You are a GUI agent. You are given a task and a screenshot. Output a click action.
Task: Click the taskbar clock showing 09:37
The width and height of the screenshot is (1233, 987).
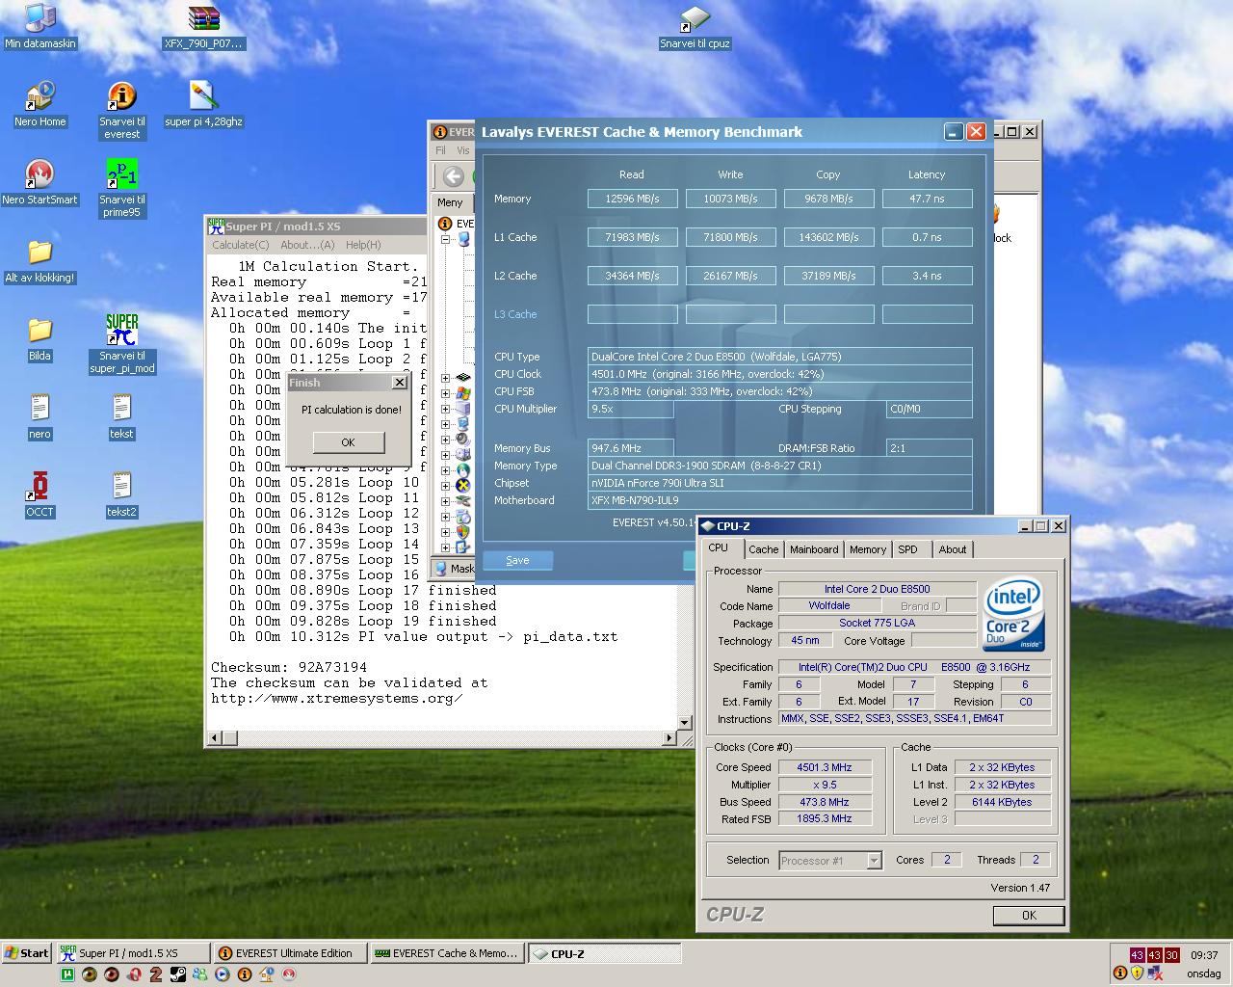click(x=1204, y=955)
